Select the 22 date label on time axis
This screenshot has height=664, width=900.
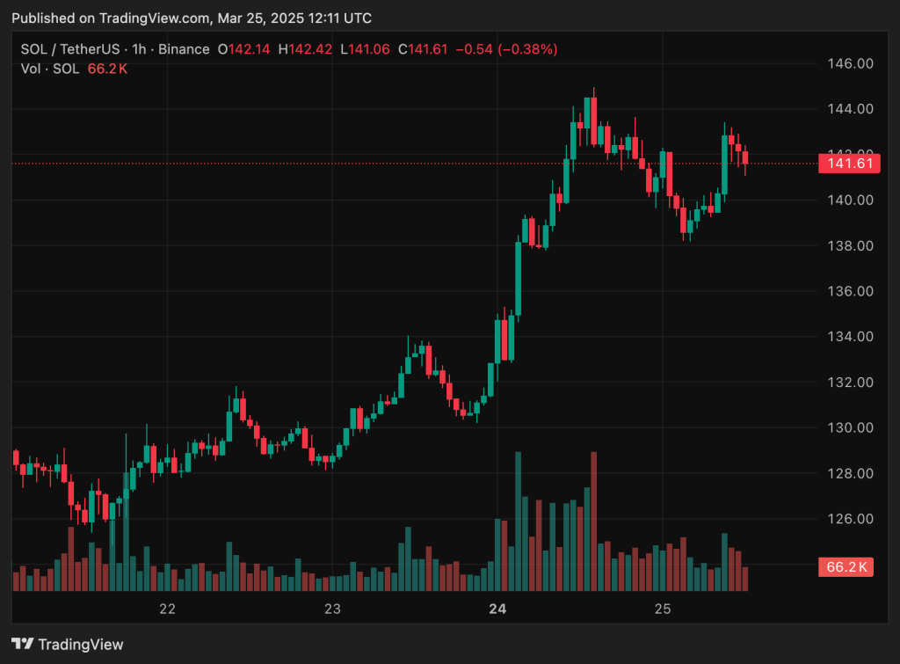(x=168, y=609)
